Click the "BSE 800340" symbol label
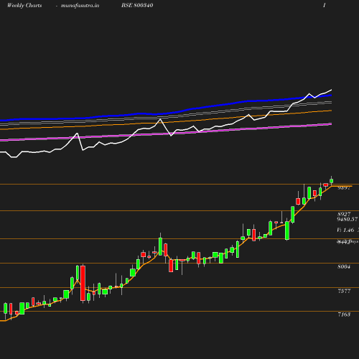 [137, 5]
